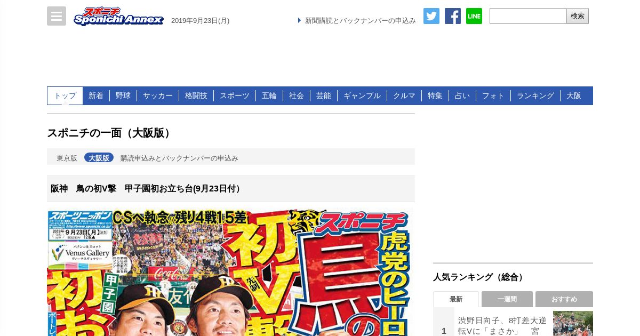Select the おすすめ ranking tab
640x336 pixels.
coord(564,299)
